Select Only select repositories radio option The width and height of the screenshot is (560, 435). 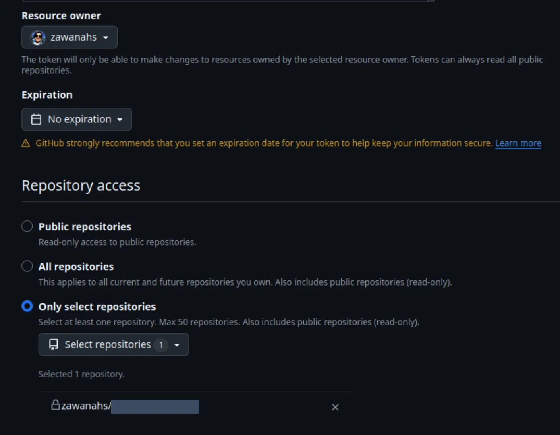(x=27, y=306)
